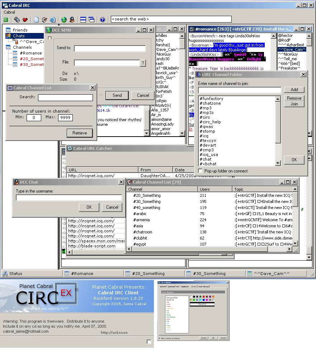Select the Friends node in sidebar tree
Viewport: 316px width, 351px height.
[20, 30]
